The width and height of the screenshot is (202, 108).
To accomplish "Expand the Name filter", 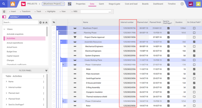I will pyautogui.click(x=6, y=82).
